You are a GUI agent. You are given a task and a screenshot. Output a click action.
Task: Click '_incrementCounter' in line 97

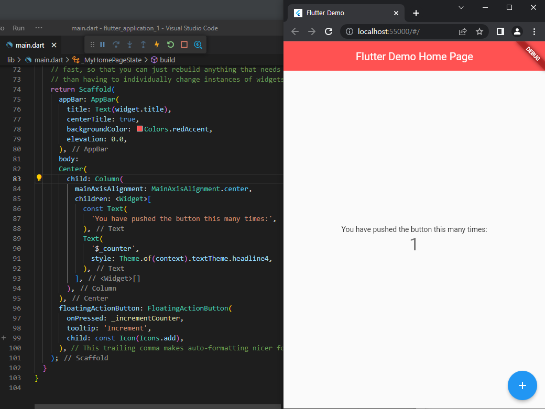point(146,318)
